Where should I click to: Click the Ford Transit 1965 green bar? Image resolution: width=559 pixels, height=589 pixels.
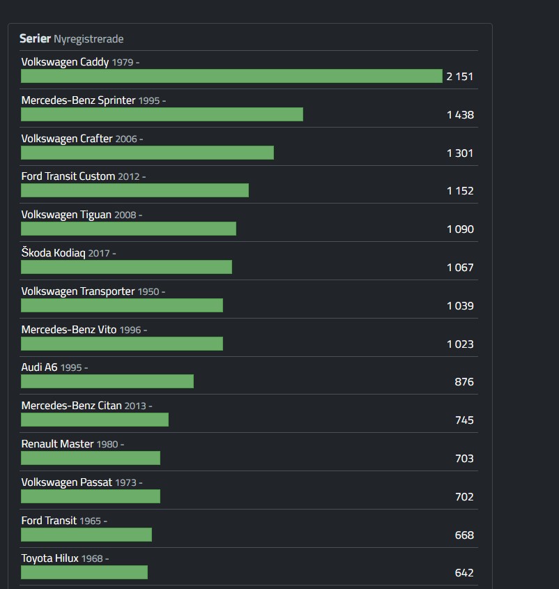coord(86,534)
